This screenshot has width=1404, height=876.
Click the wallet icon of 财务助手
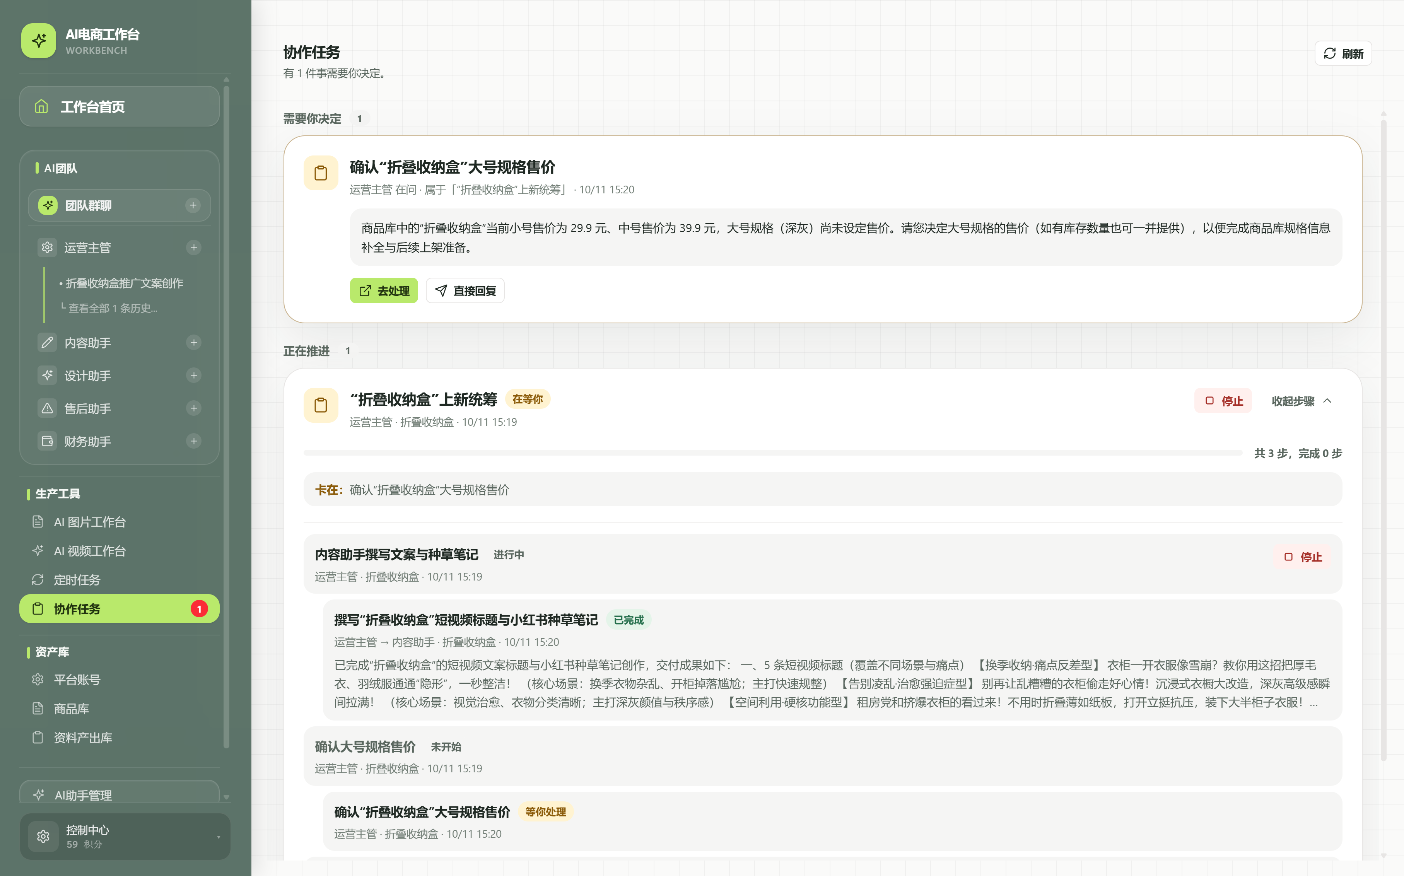click(x=48, y=441)
